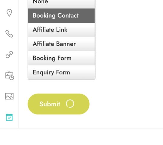Go to the map marker sidebar item
The image size is (163, 145).
[9, 13]
